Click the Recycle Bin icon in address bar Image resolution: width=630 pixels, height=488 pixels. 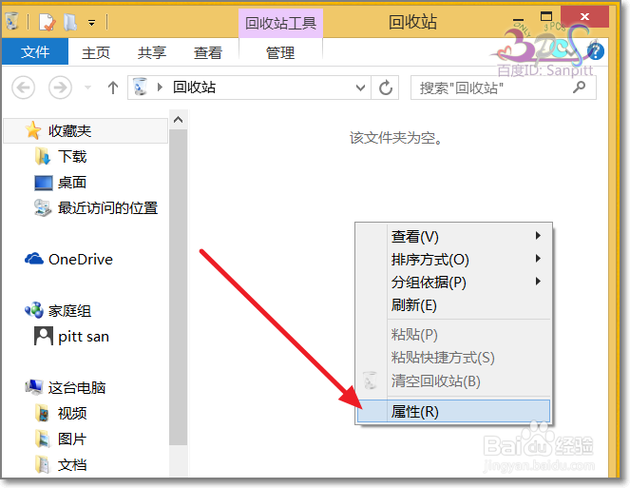[x=141, y=87]
